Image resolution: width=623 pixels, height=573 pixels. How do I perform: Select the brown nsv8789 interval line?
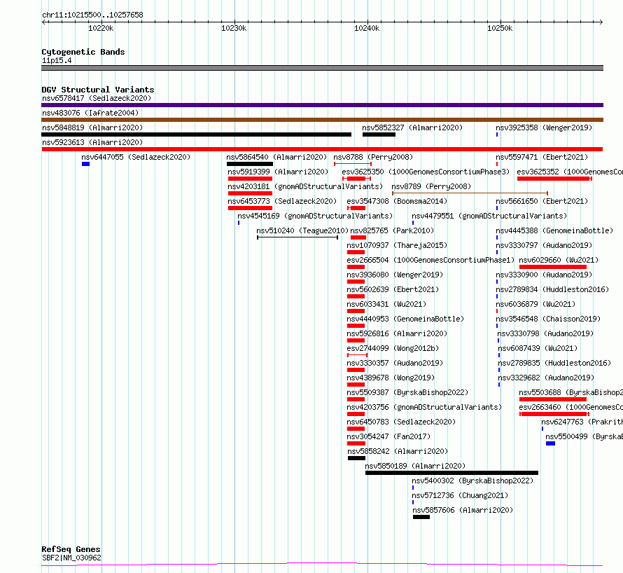[x=470, y=193]
